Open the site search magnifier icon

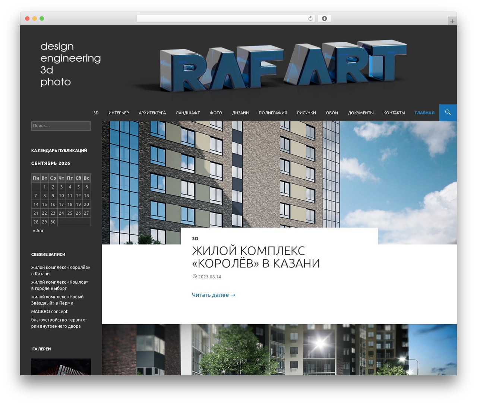coord(448,113)
